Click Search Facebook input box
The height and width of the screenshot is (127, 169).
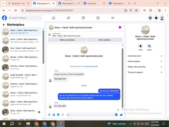point(25,18)
